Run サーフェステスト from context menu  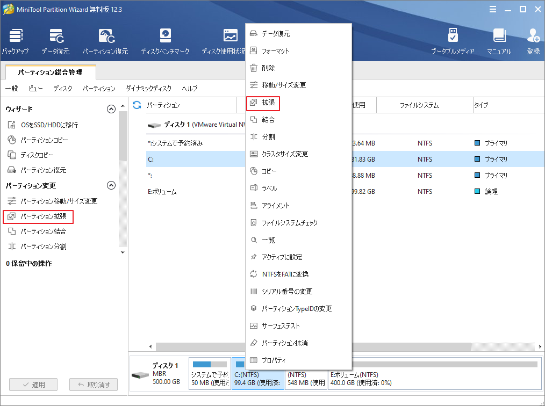pos(299,326)
